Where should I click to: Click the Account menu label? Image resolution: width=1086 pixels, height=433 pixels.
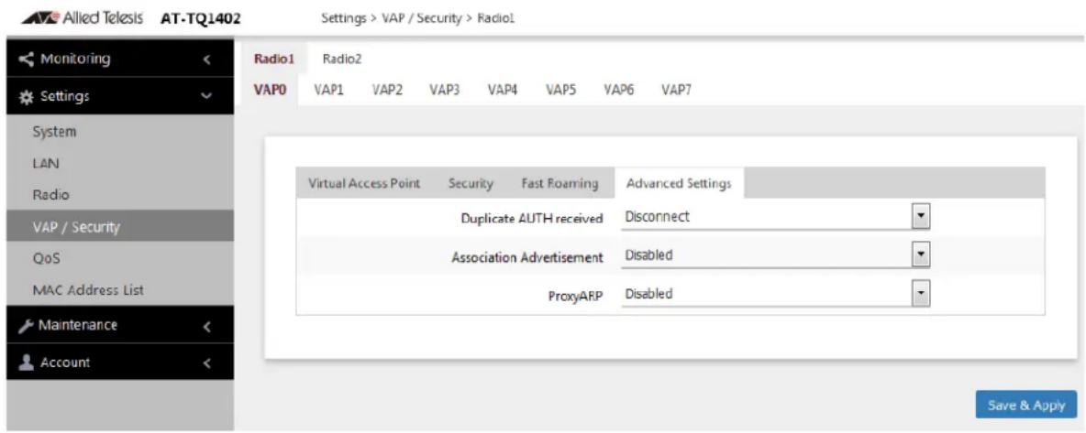[x=64, y=362]
